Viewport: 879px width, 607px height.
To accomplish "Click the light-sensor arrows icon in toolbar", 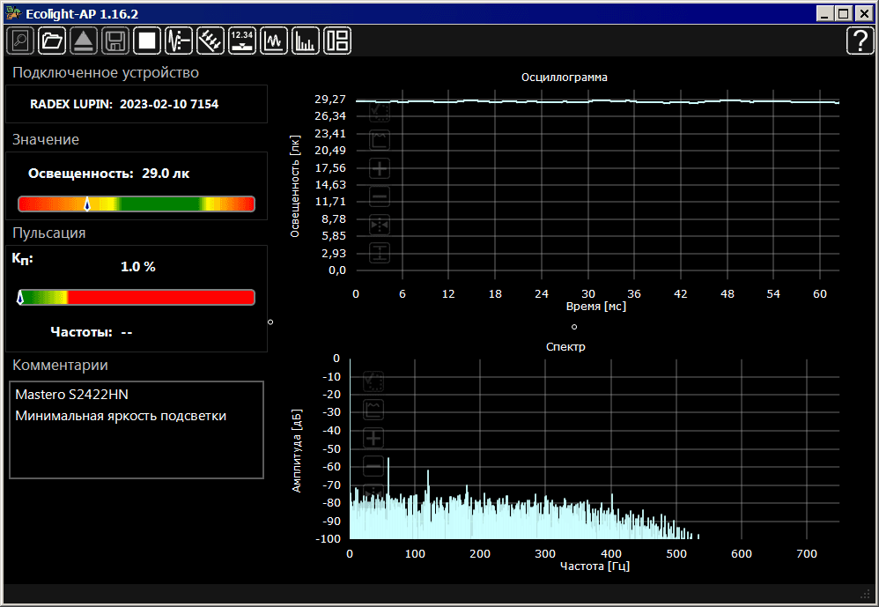I will point(211,41).
